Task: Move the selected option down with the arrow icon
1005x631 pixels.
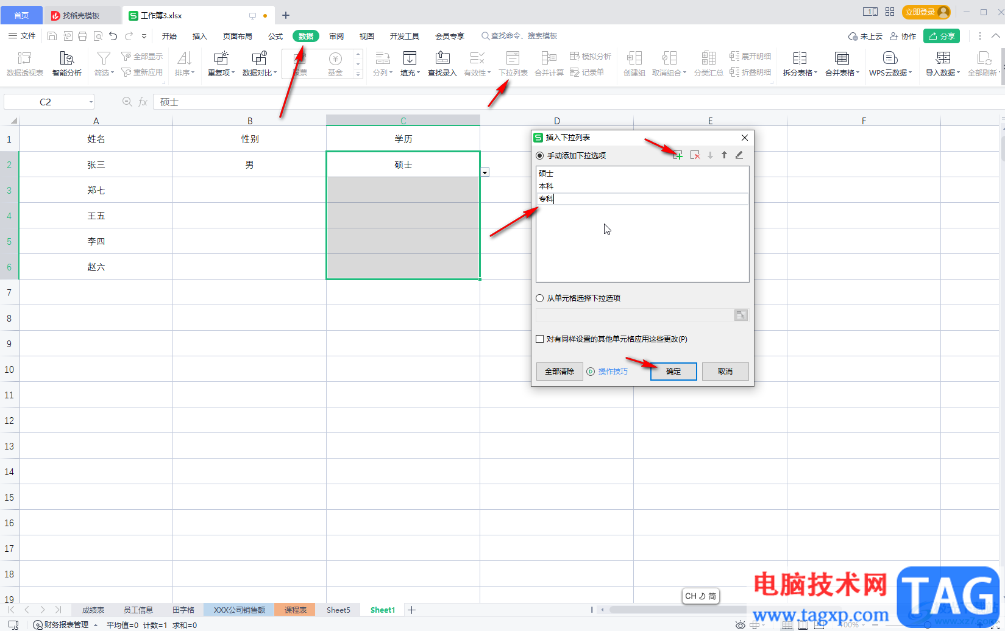Action: [710, 155]
